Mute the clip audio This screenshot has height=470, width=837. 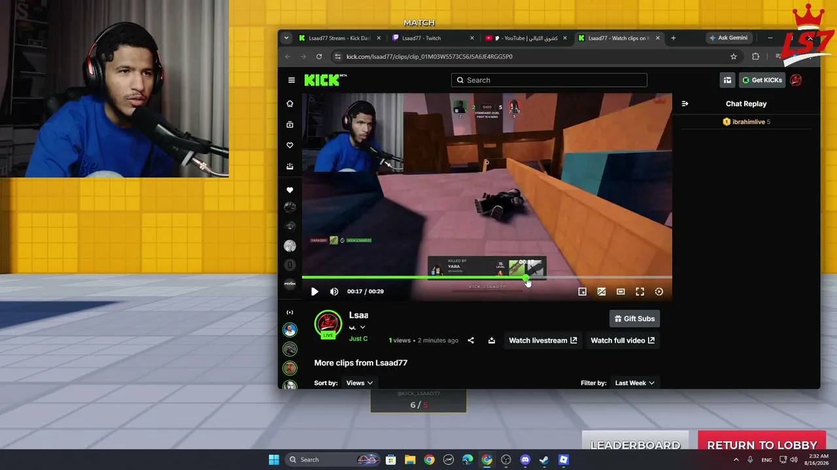[334, 292]
